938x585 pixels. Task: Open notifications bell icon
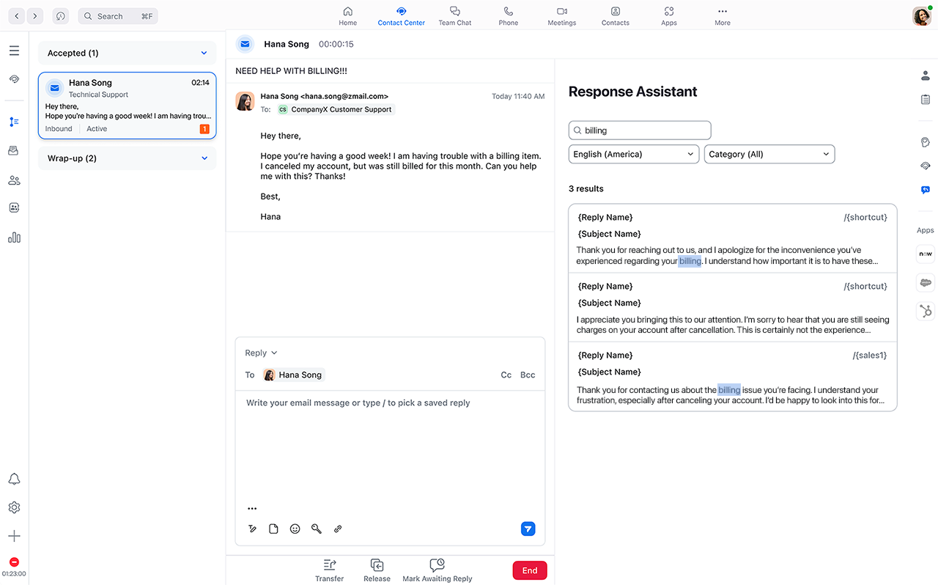[14, 479]
